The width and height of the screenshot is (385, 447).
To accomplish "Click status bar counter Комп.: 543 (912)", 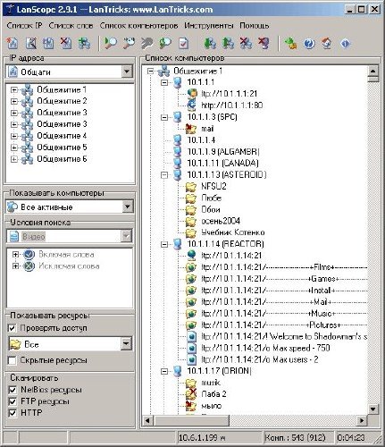I will point(295,437).
